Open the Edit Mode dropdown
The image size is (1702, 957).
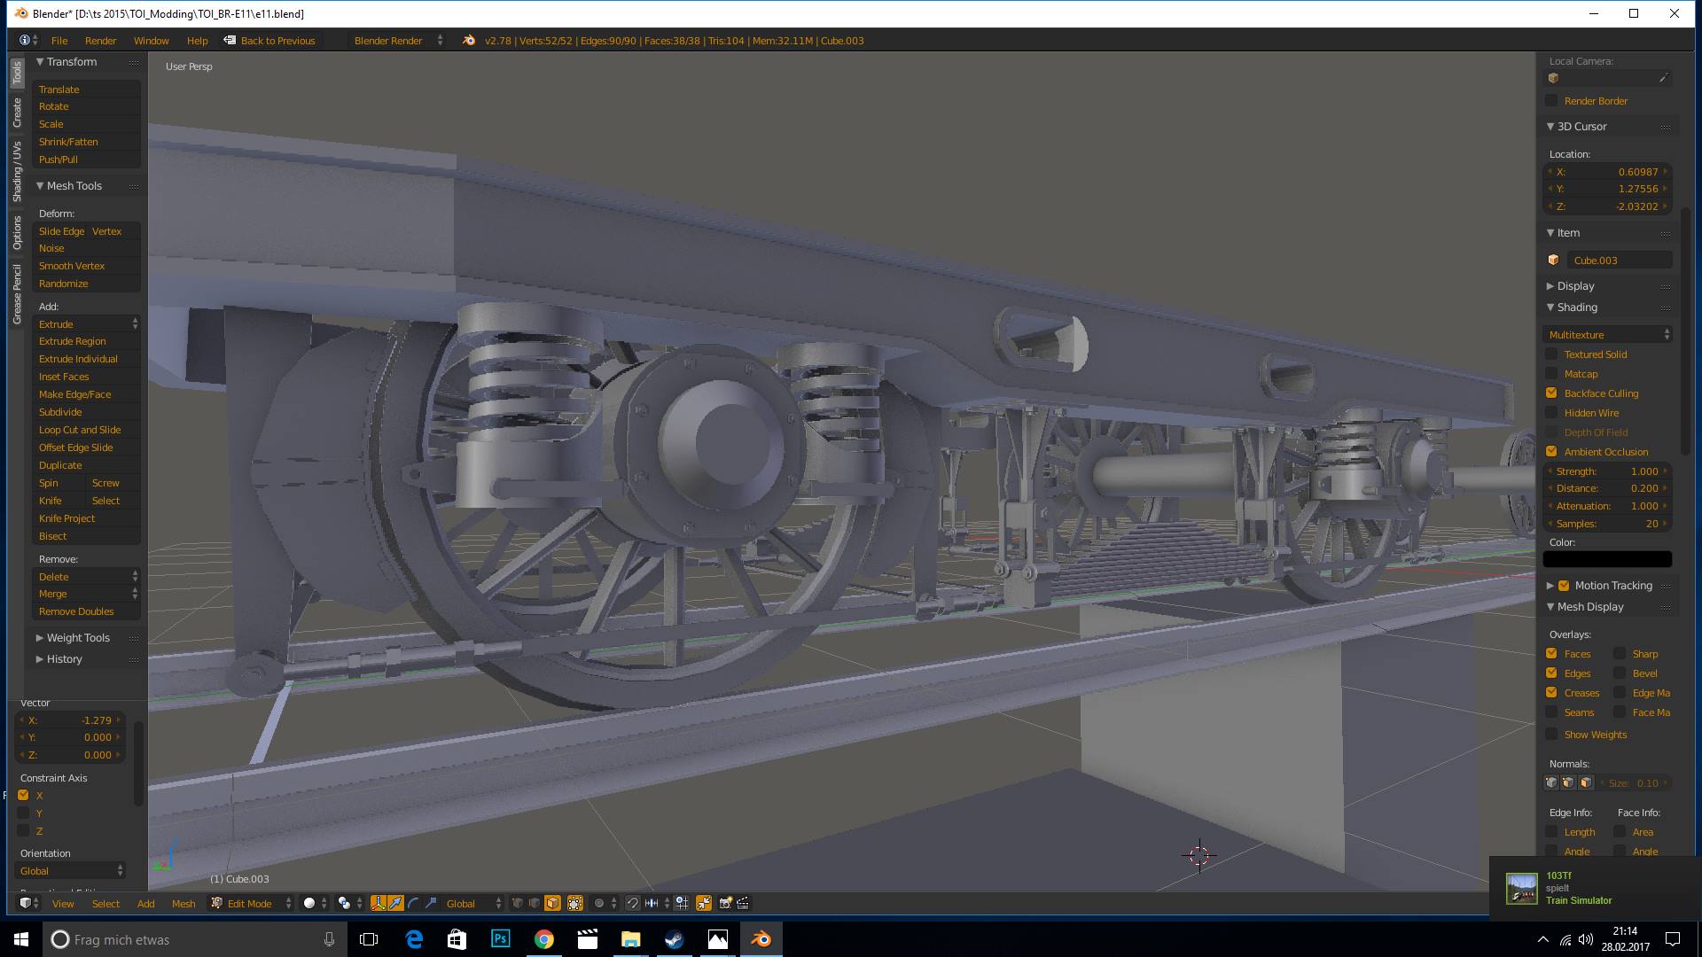(x=251, y=903)
